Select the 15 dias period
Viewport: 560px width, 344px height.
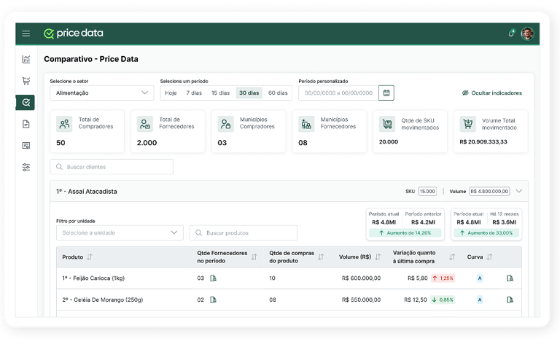coord(220,93)
